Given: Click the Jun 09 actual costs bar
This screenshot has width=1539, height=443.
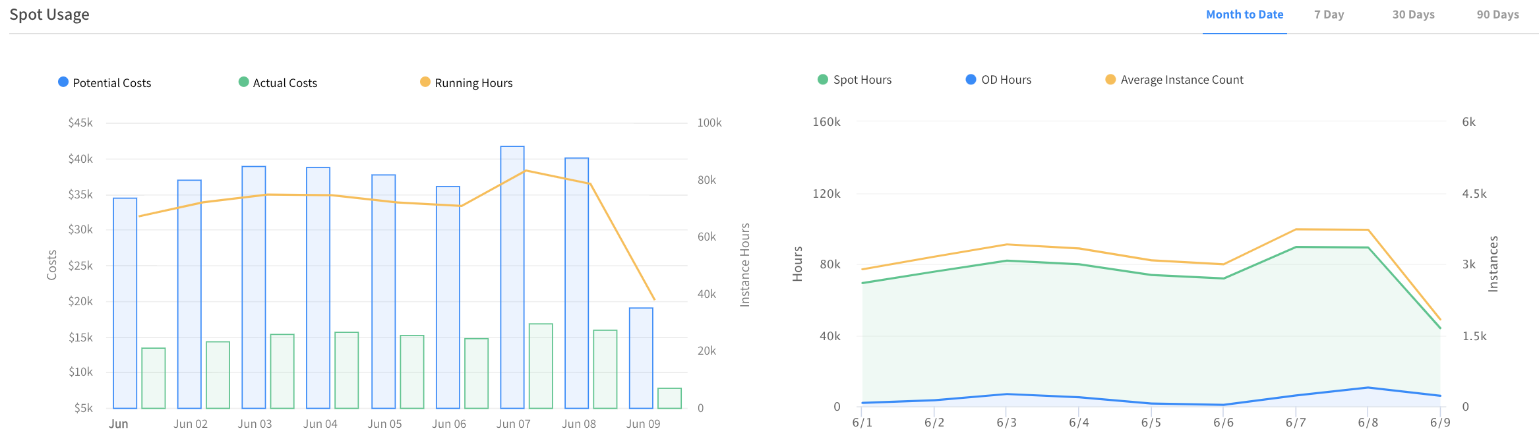Looking at the screenshot, I should [669, 398].
